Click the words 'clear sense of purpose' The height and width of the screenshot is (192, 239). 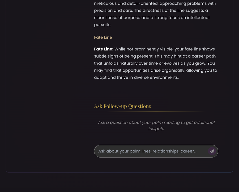tap(117, 18)
